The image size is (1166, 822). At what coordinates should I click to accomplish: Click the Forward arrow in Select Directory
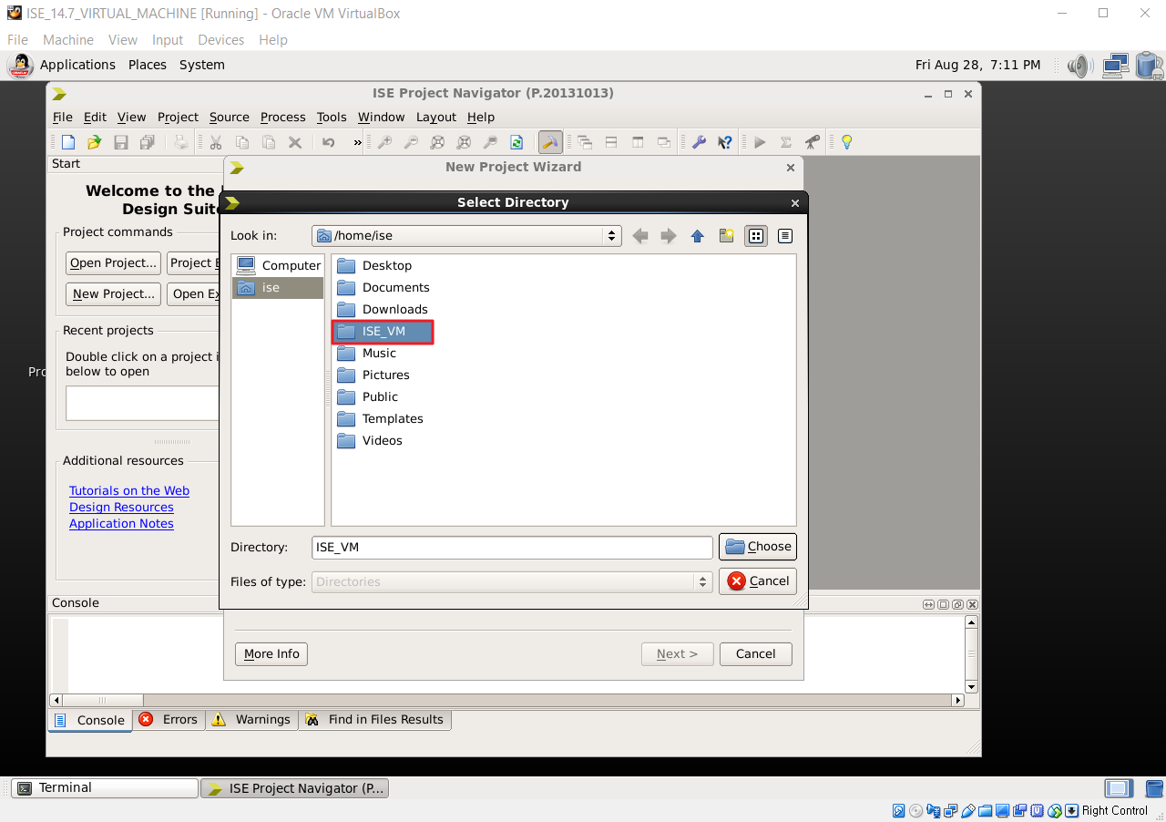click(669, 236)
